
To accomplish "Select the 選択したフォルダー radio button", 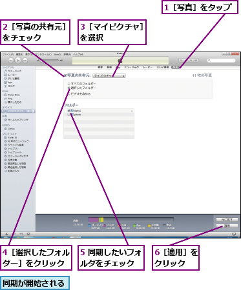I will click(x=68, y=88).
